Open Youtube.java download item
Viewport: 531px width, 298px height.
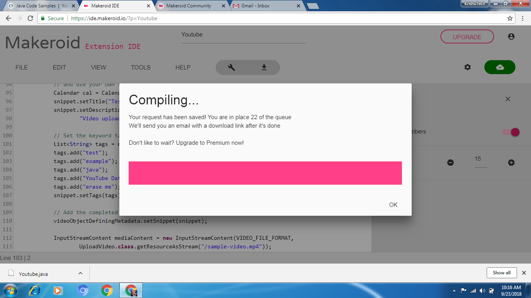pos(33,274)
